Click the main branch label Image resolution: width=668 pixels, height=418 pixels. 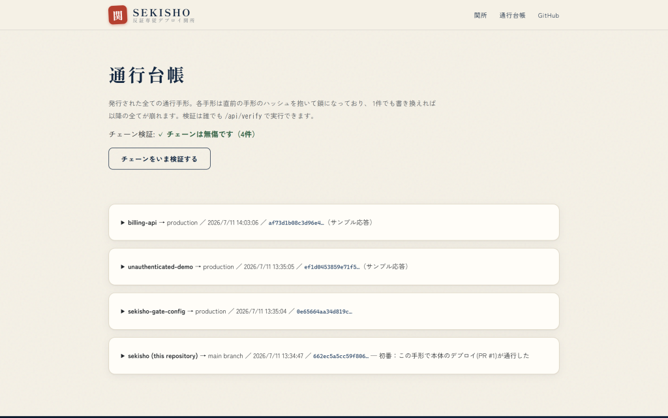click(225, 356)
